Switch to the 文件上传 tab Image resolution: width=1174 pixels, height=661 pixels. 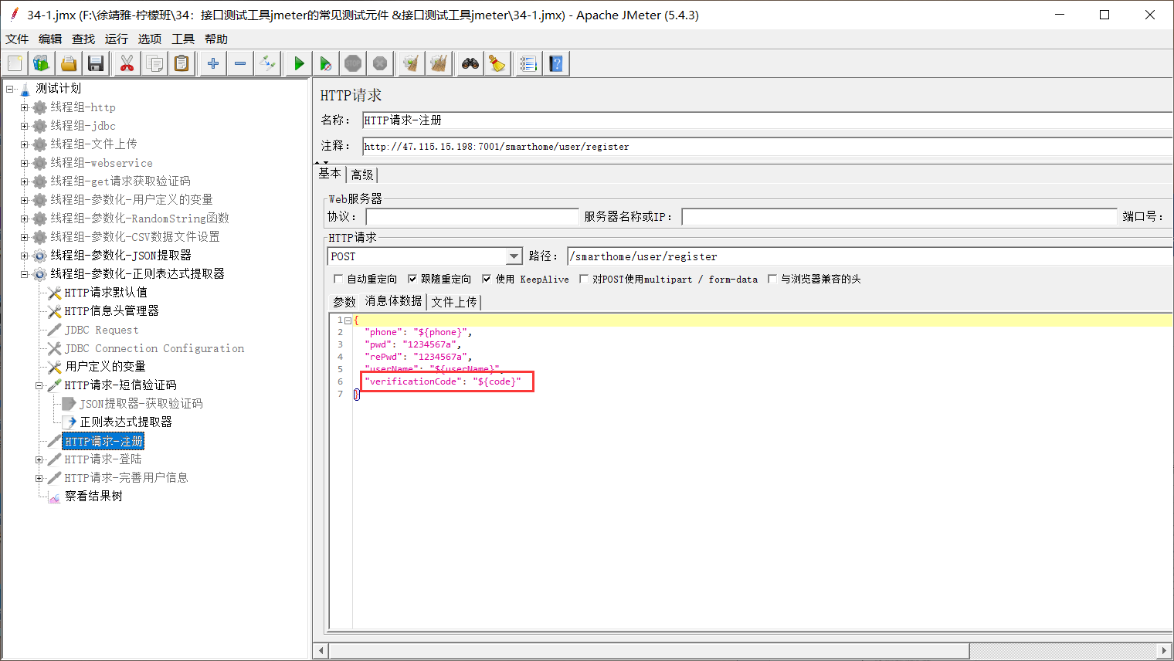tap(454, 301)
